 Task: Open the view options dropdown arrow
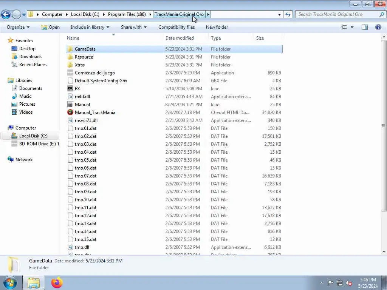pyautogui.click(x=352, y=27)
